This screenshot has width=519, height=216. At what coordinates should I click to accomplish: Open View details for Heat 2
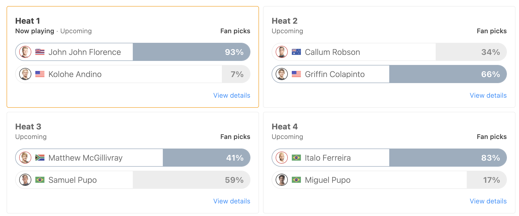click(488, 95)
